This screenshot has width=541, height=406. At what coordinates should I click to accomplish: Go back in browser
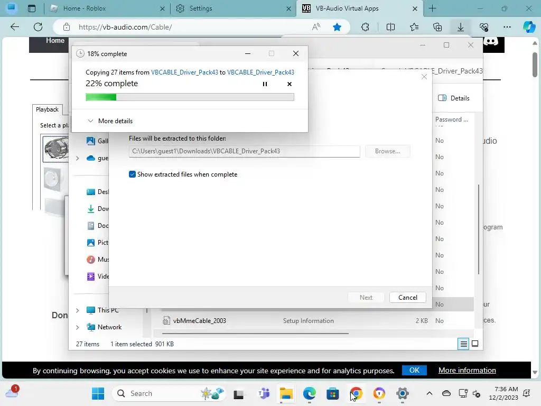pos(15,27)
